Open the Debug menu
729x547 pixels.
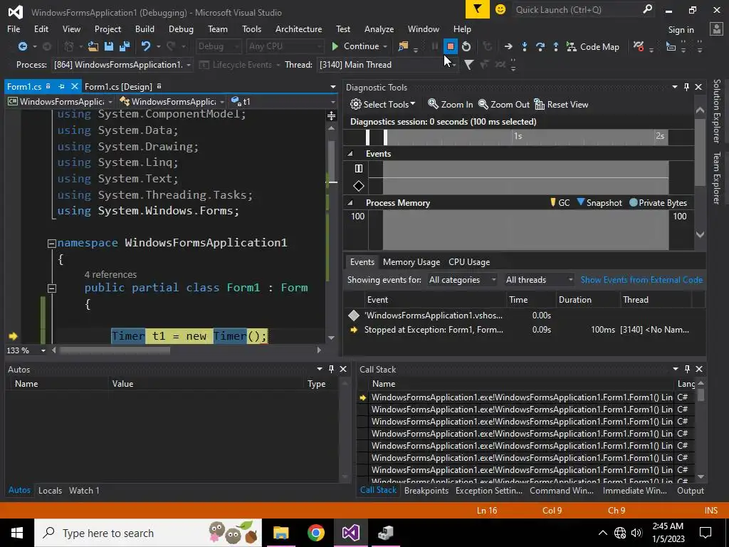[181, 28]
